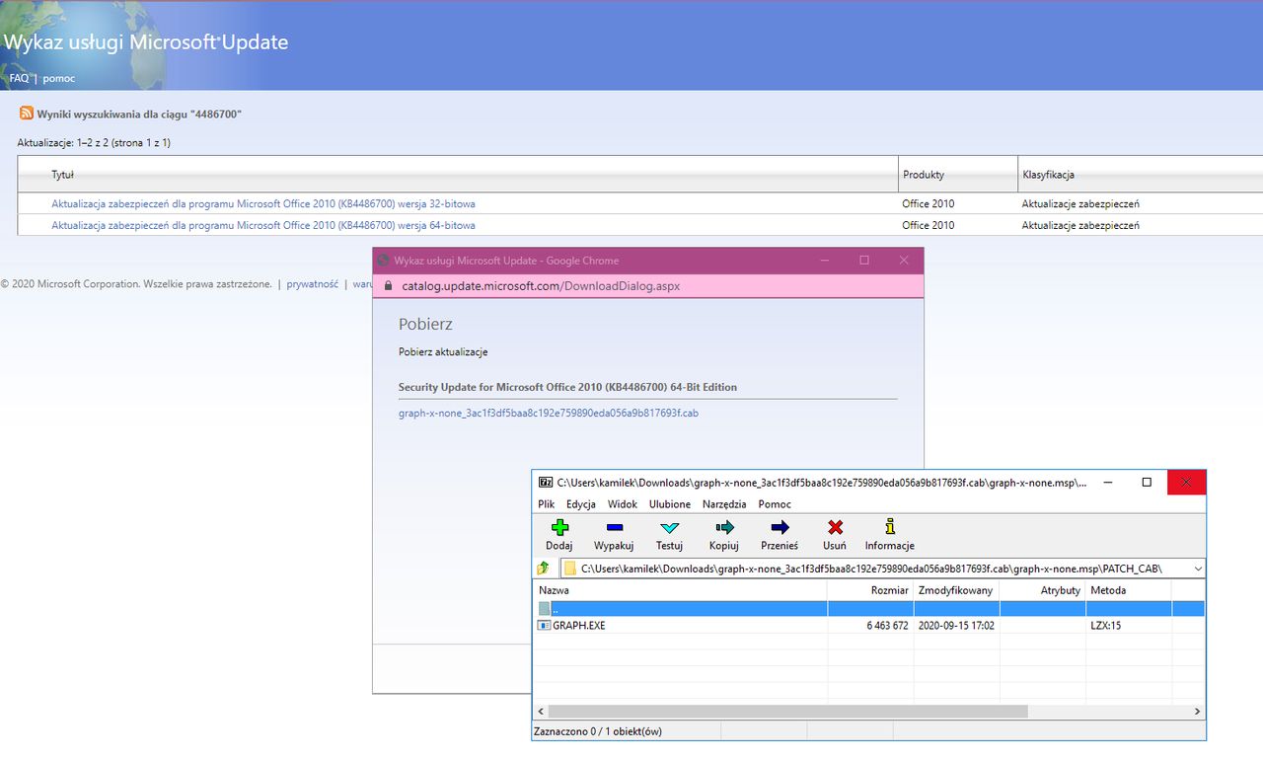Open the 32-bitowa KB4486700 update link

[x=263, y=204]
